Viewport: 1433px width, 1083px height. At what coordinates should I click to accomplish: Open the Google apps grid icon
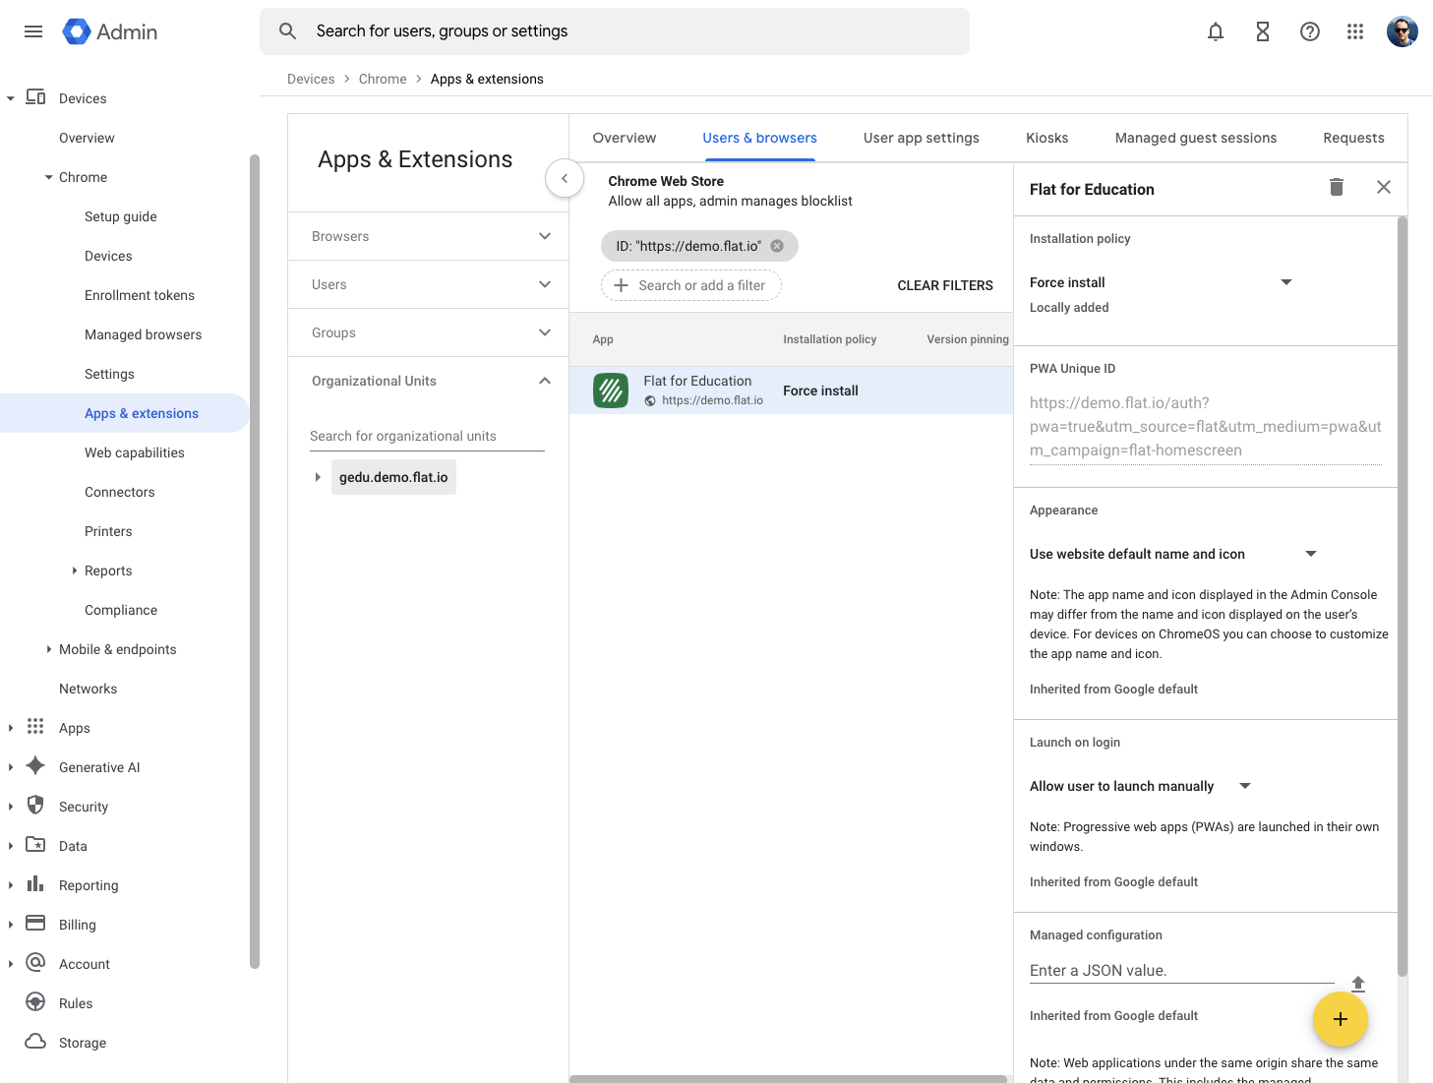(1355, 31)
